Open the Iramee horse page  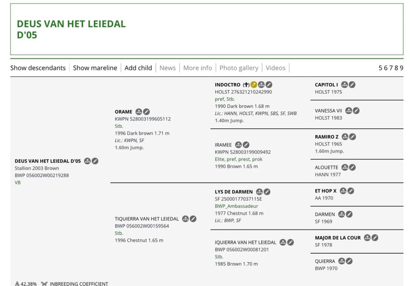223,145
